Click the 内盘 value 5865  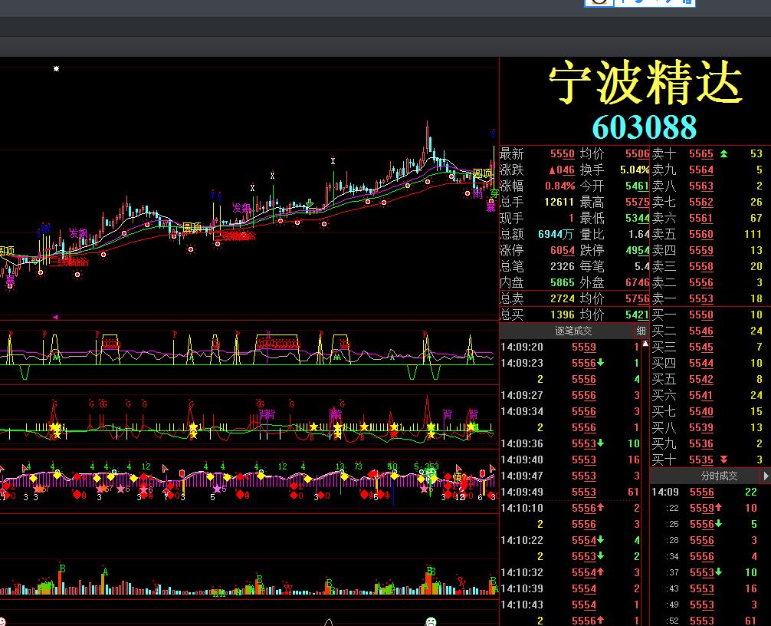point(562,283)
